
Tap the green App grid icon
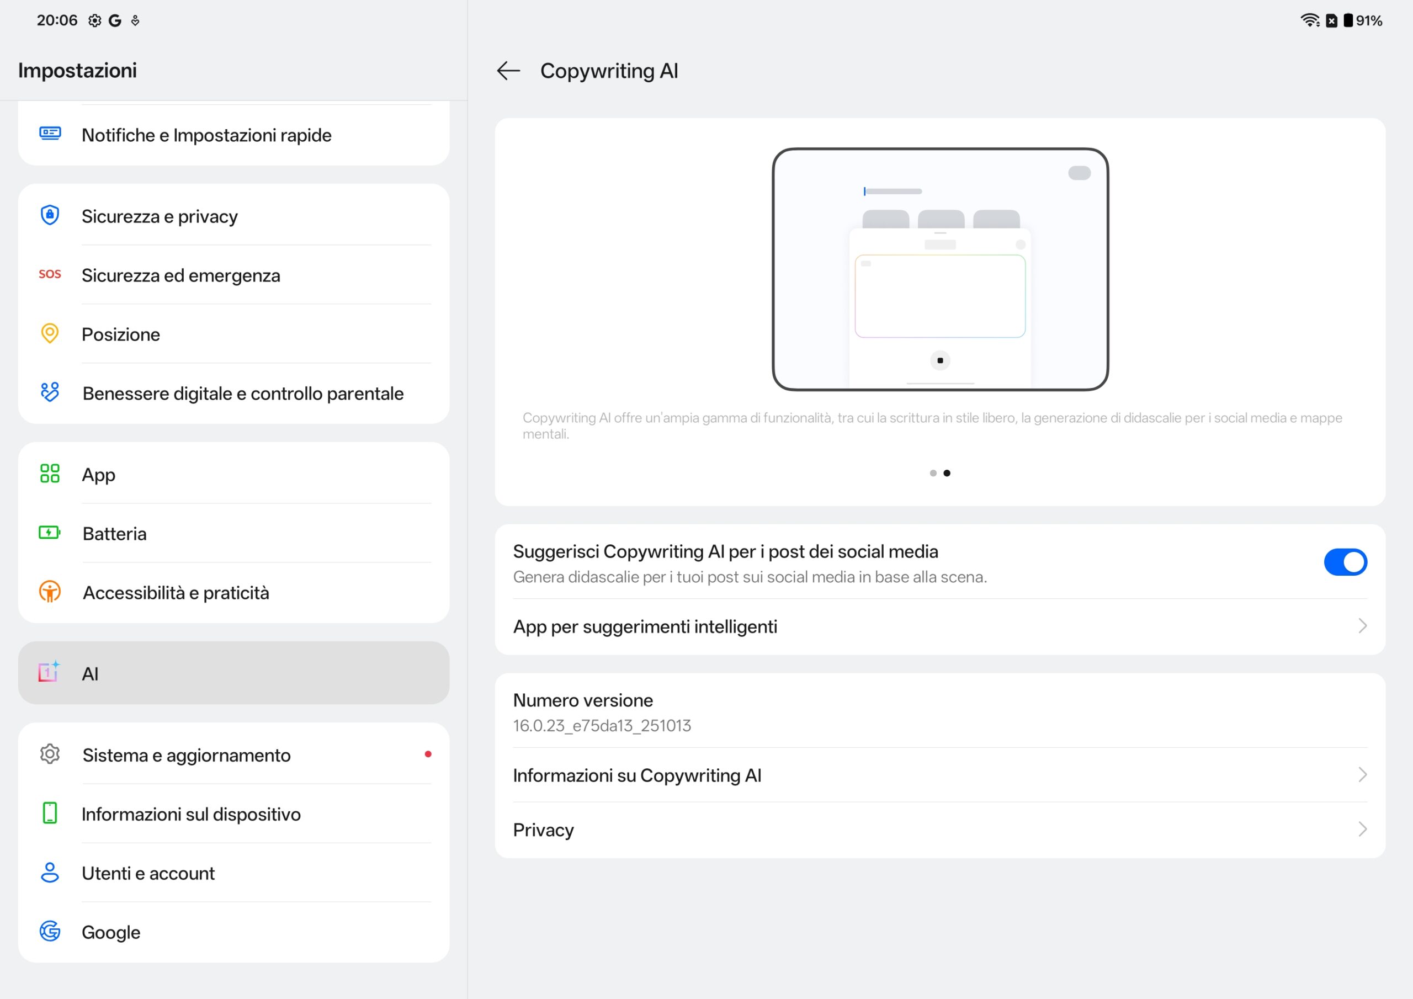[50, 474]
